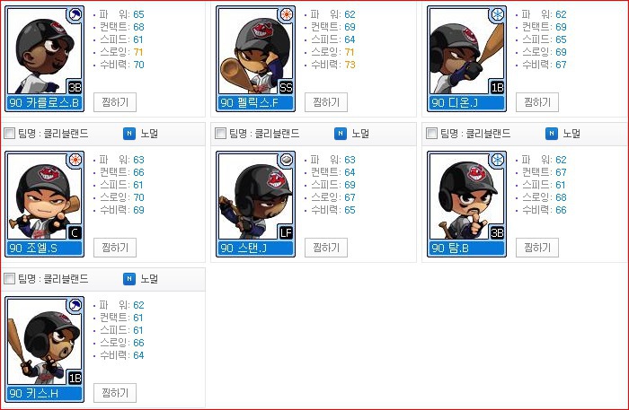Click 찜하기 button for 펠릭스.F
Viewport: 629px width, 410px height.
coord(326,102)
